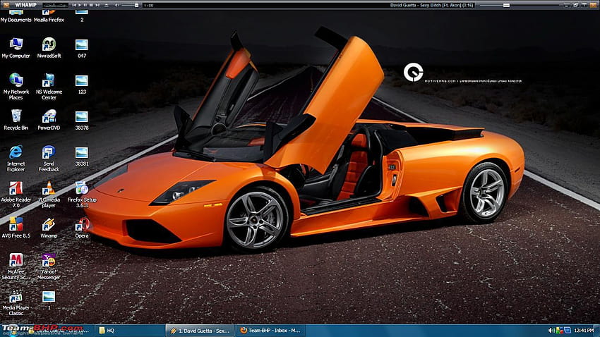Click the 12:41 PM taskbar clock

[x=584, y=331]
